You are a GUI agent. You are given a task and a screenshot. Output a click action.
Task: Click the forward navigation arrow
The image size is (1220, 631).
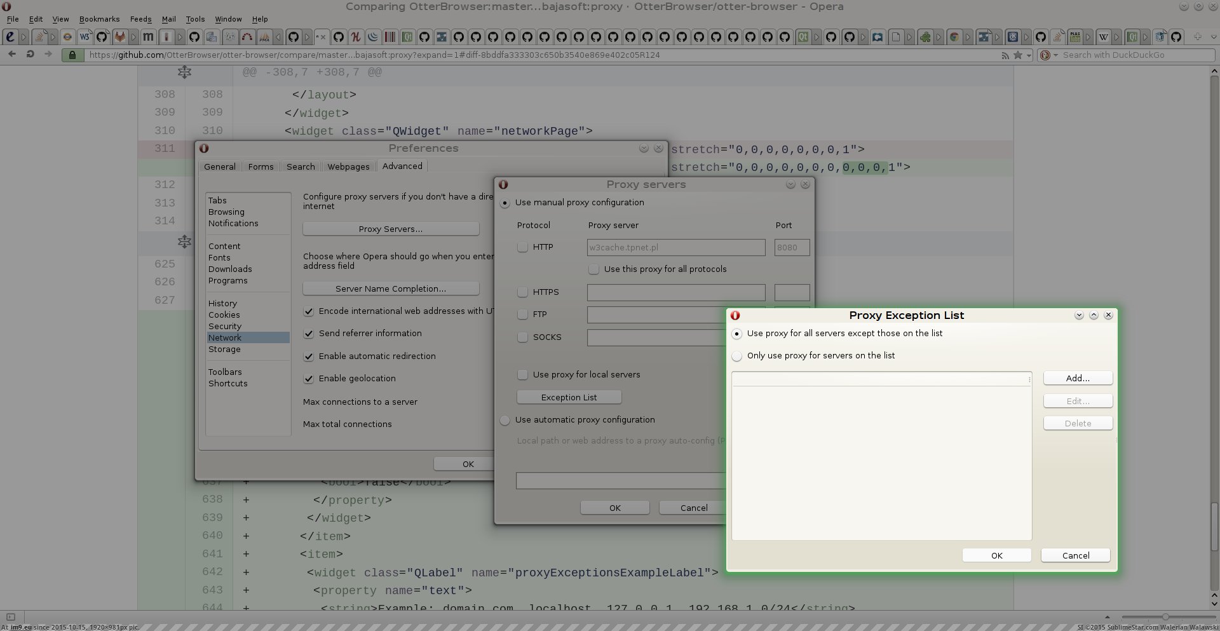48,55
